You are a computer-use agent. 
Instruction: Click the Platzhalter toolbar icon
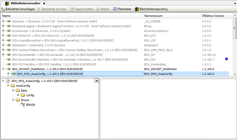(x=115, y=9)
